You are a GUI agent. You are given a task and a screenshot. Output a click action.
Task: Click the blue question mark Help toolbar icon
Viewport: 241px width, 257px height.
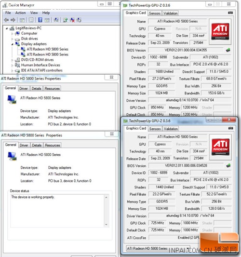point(40,20)
